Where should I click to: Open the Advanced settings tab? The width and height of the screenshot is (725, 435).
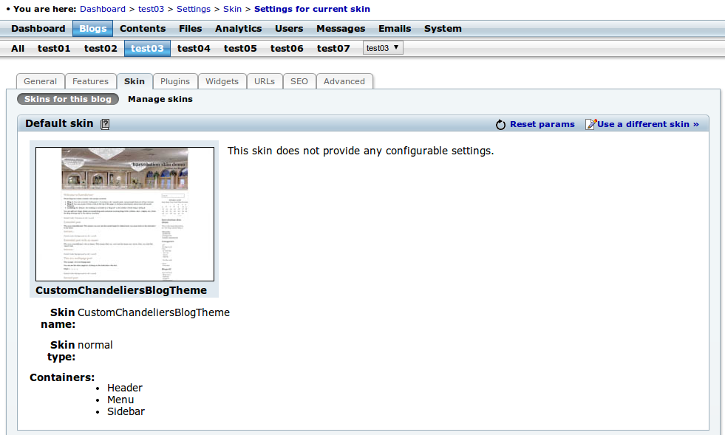pyautogui.click(x=344, y=81)
